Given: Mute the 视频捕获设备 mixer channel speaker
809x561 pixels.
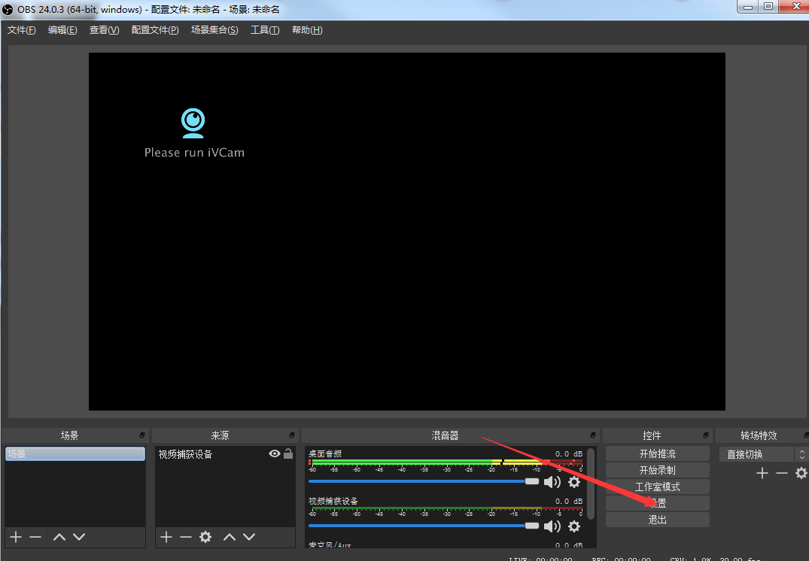Looking at the screenshot, I should click(552, 526).
